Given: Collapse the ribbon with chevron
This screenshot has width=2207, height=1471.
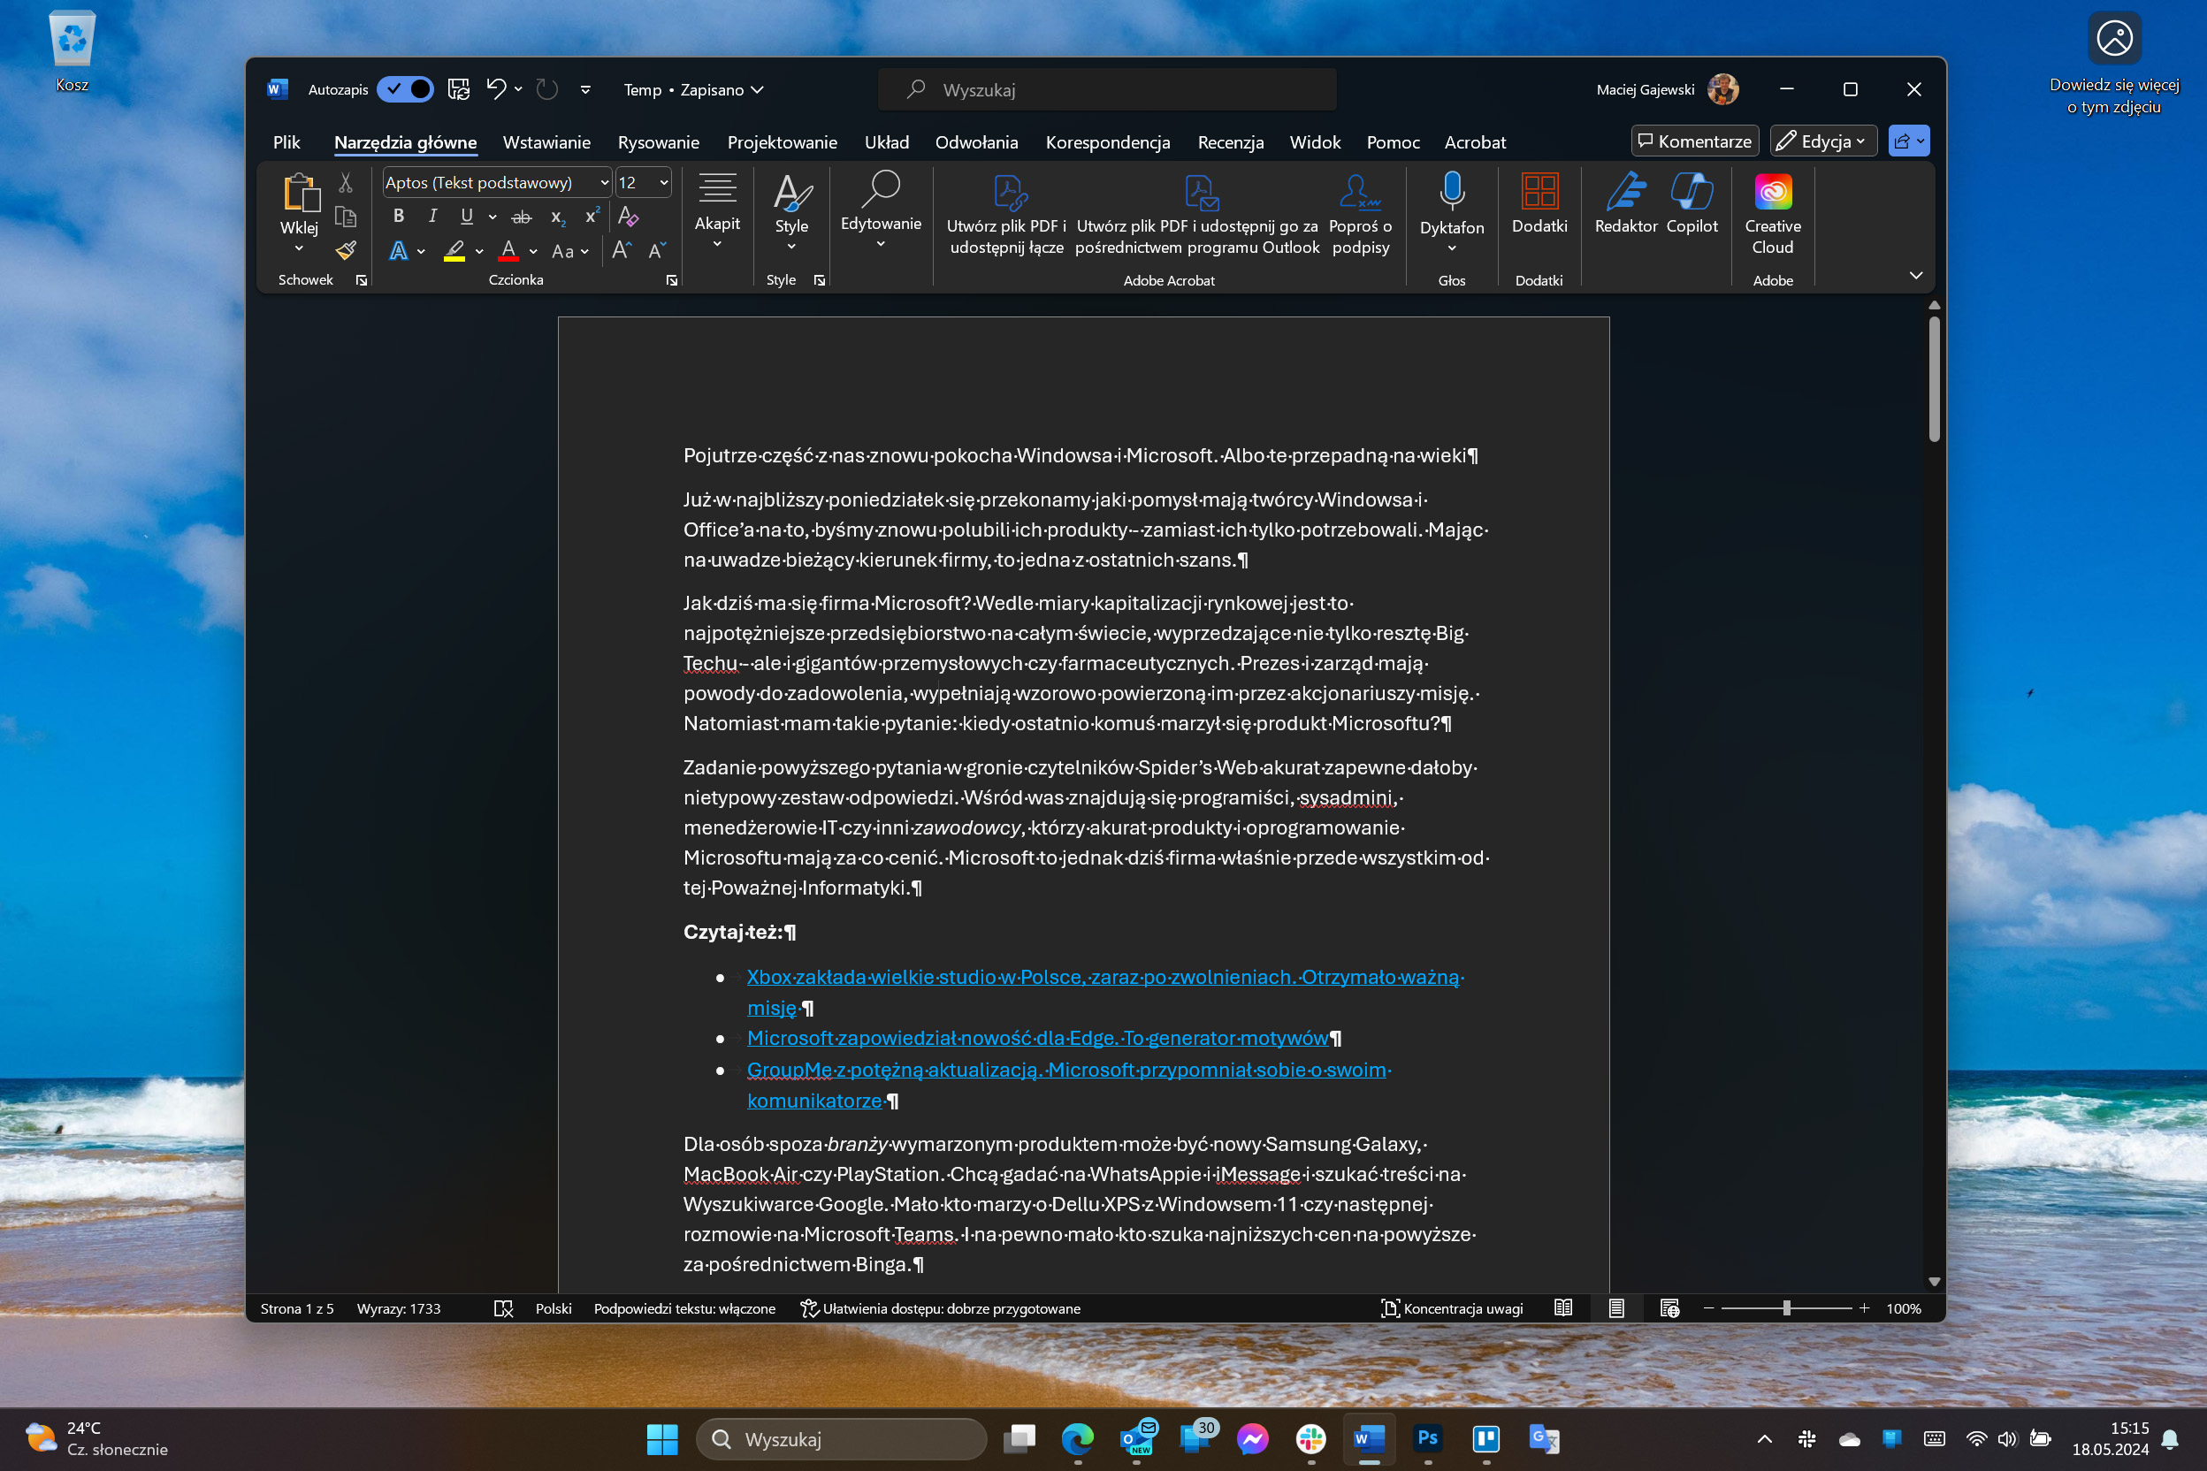Looking at the screenshot, I should point(1916,276).
